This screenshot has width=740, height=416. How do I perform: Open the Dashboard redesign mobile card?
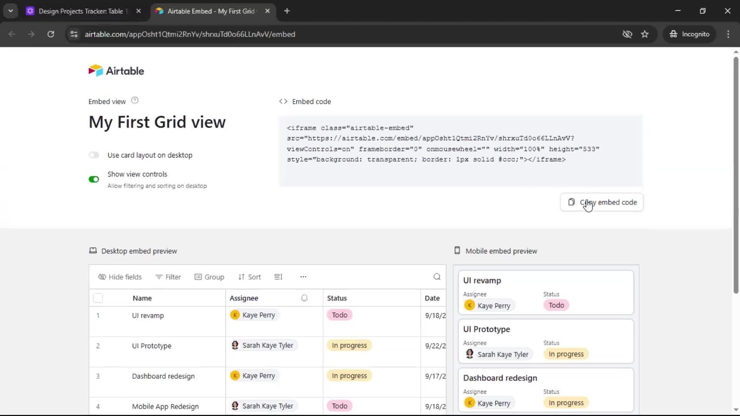(546, 390)
